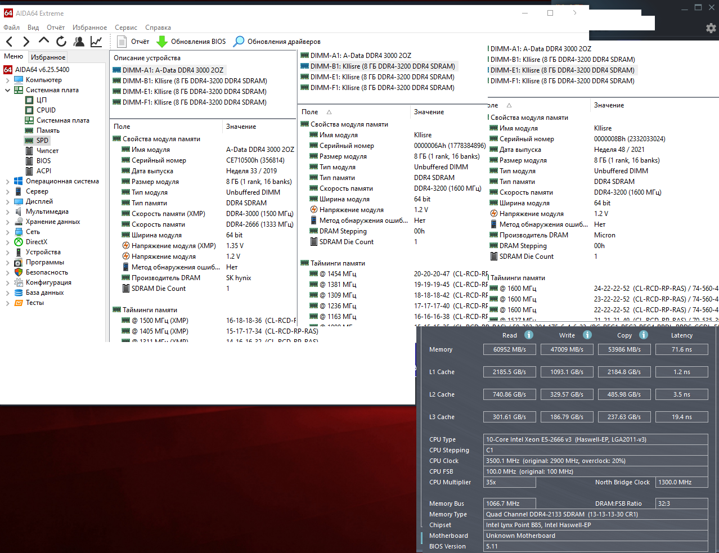The height and width of the screenshot is (553, 719).
Task: Select the SPD tree item
Action: pyautogui.click(x=37, y=141)
